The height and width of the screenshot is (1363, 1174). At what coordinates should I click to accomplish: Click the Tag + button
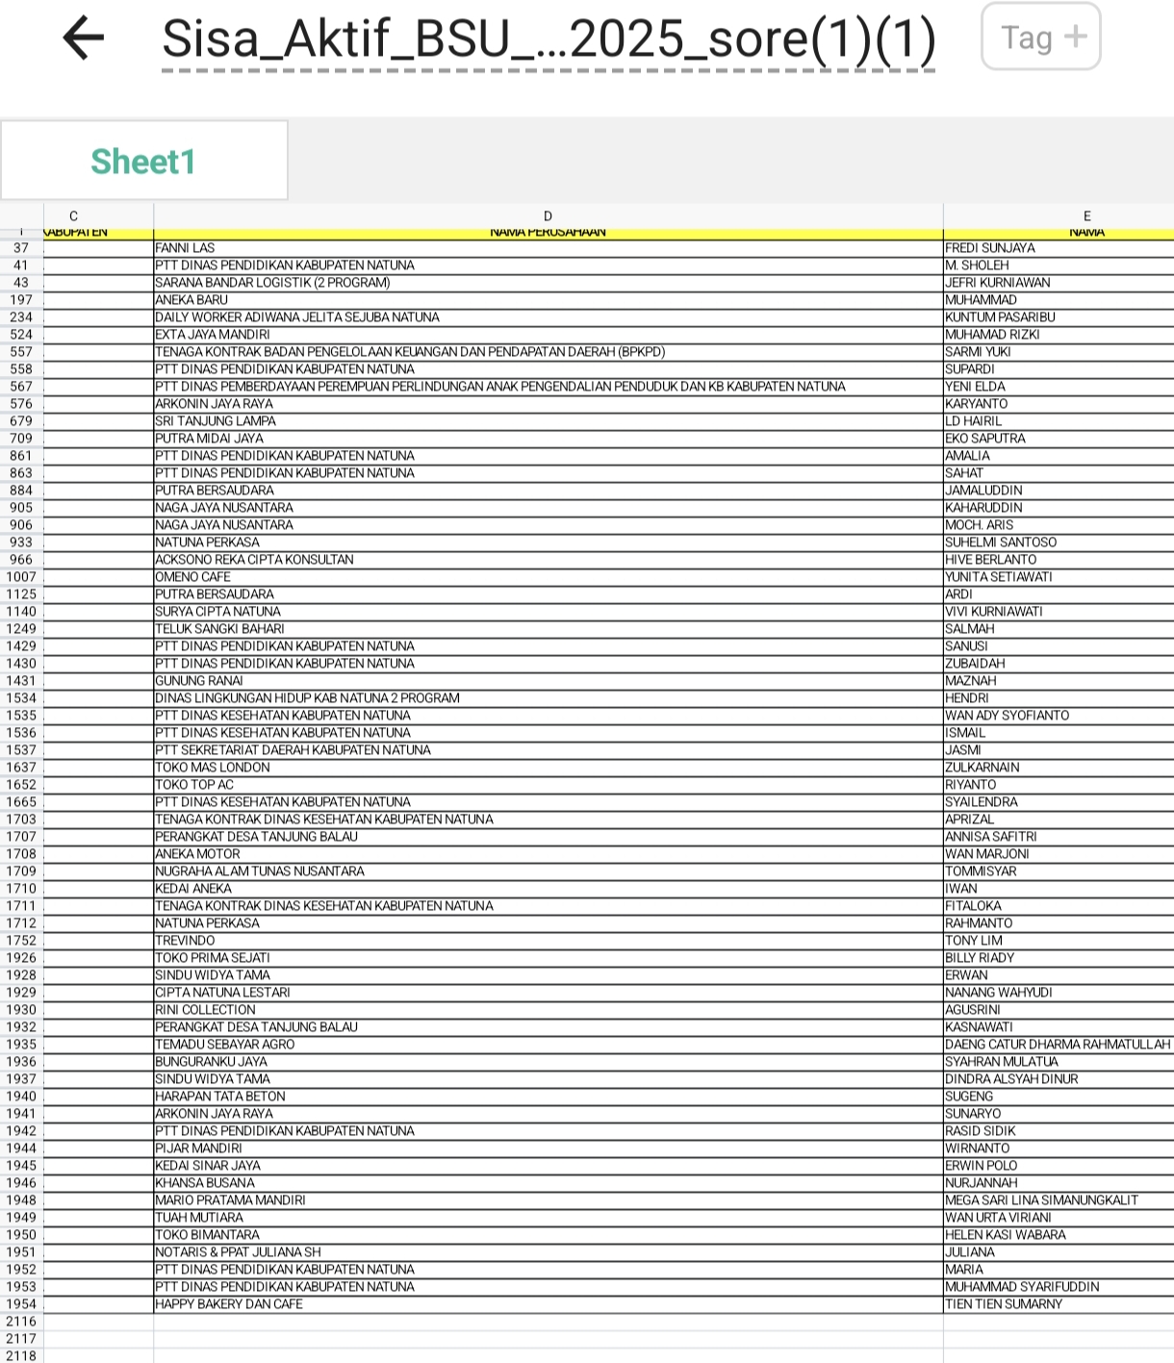(1040, 38)
